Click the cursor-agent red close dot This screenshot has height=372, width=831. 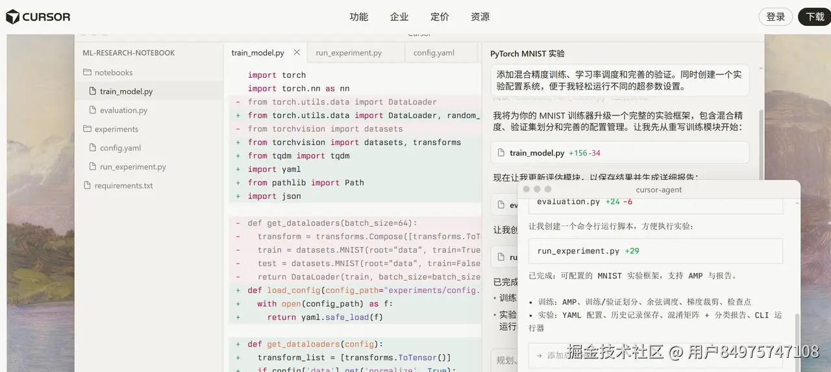pos(526,189)
